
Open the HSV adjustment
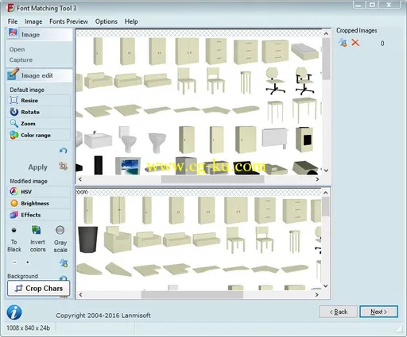39,192
